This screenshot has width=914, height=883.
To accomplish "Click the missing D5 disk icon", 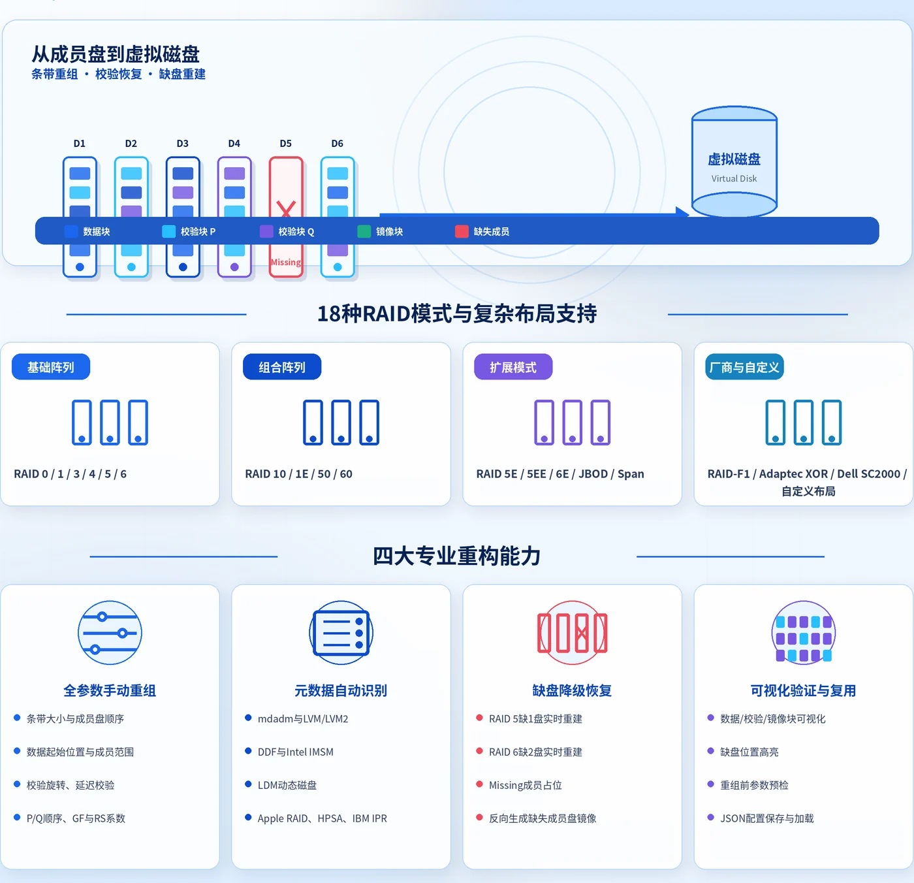I will pyautogui.click(x=286, y=217).
